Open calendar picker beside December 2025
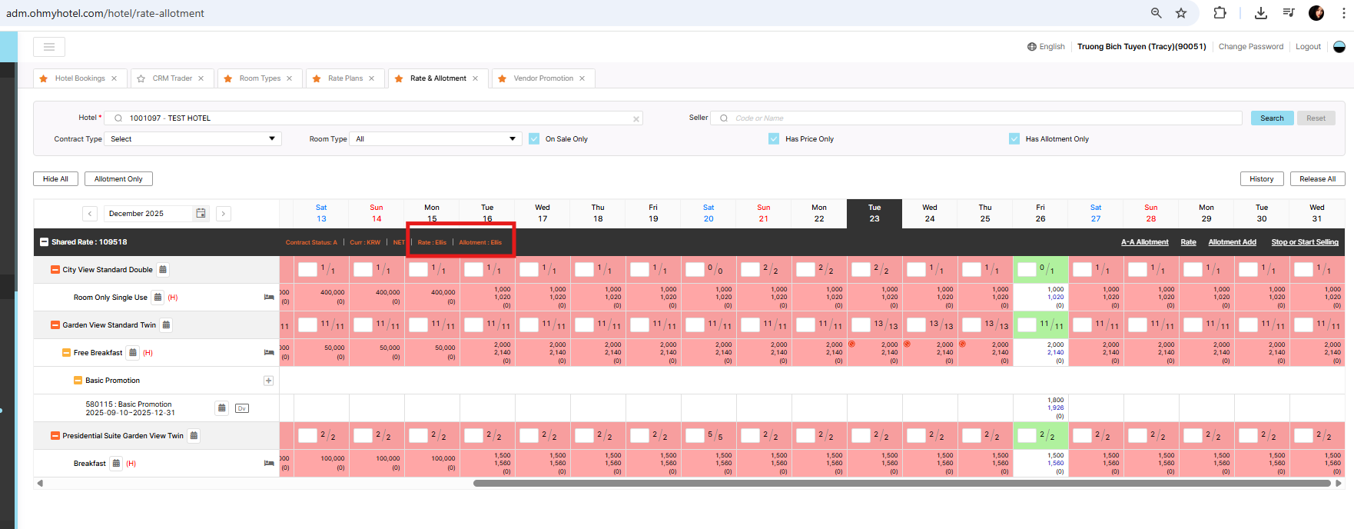 click(x=201, y=214)
